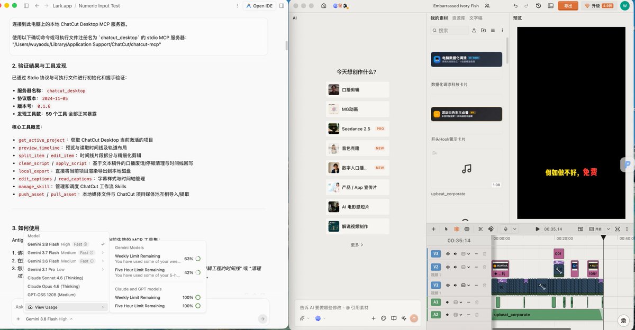The height and width of the screenshot is (330, 635).
Task: Redo edit in ChatCut toolbar
Action: (527, 6)
